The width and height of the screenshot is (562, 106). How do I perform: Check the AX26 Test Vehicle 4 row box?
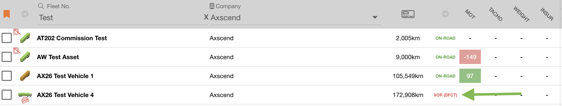(x=7, y=95)
